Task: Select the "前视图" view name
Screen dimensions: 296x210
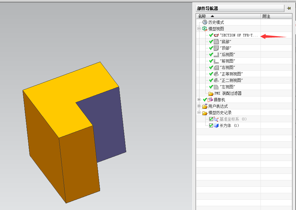Action: pyautogui.click(x=227, y=61)
